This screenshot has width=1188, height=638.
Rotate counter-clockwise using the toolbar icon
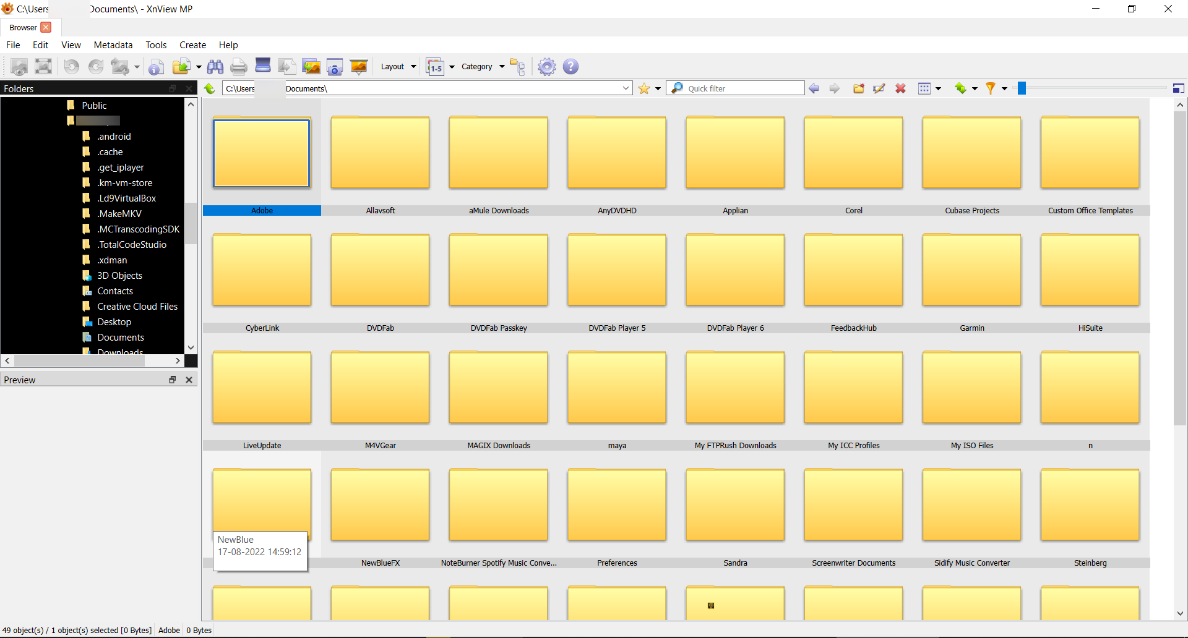pos(72,67)
